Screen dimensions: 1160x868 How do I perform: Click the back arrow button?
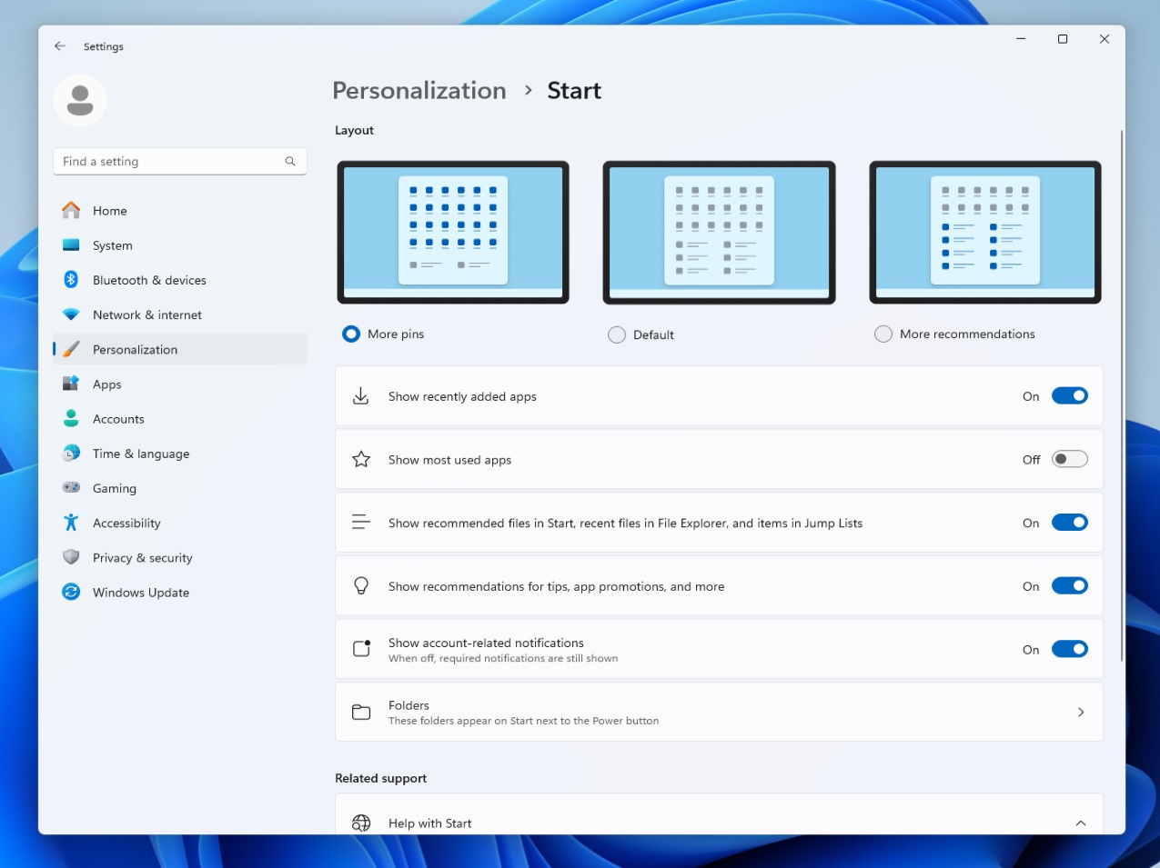[59, 45]
